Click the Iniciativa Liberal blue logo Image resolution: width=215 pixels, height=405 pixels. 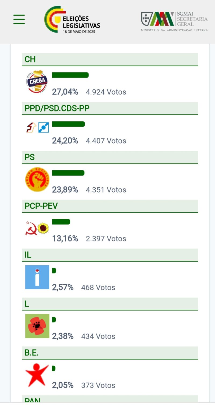tap(37, 277)
